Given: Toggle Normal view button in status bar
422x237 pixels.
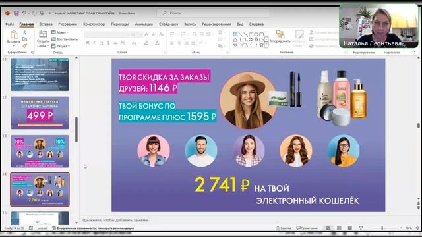Looking at the screenshot, I should pyautogui.click(x=328, y=228).
